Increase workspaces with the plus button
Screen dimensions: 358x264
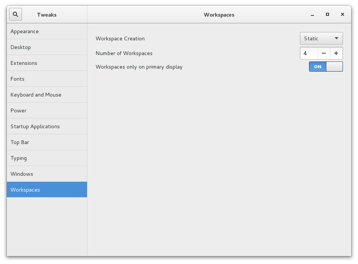[x=336, y=53]
